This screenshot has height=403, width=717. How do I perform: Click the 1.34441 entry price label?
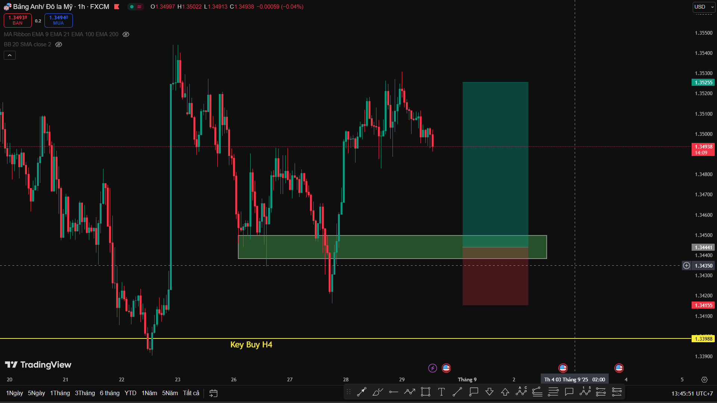click(703, 247)
